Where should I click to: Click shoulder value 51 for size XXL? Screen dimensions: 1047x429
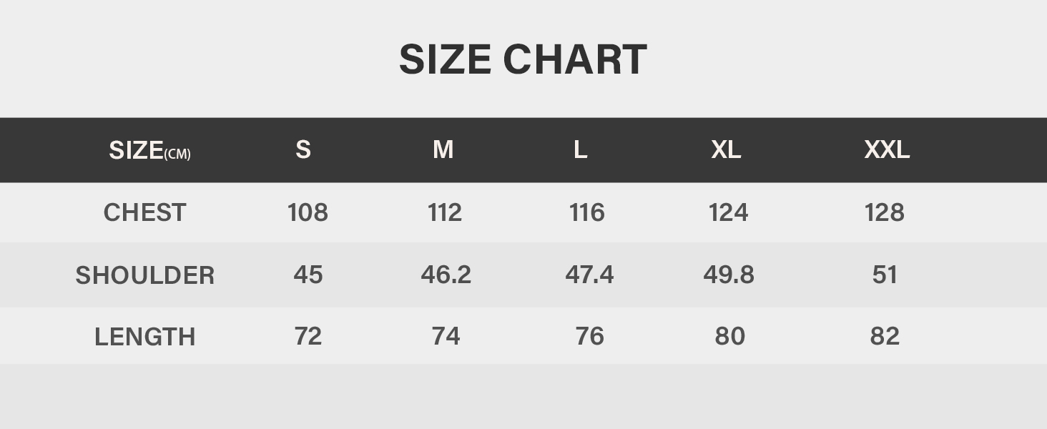[x=885, y=275]
